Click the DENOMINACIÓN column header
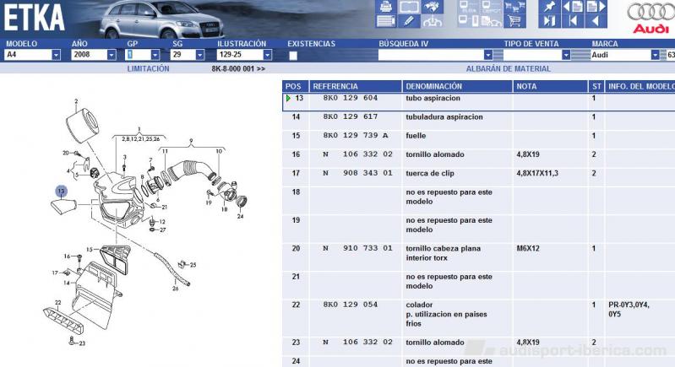The width and height of the screenshot is (675, 367). pyautogui.click(x=457, y=86)
